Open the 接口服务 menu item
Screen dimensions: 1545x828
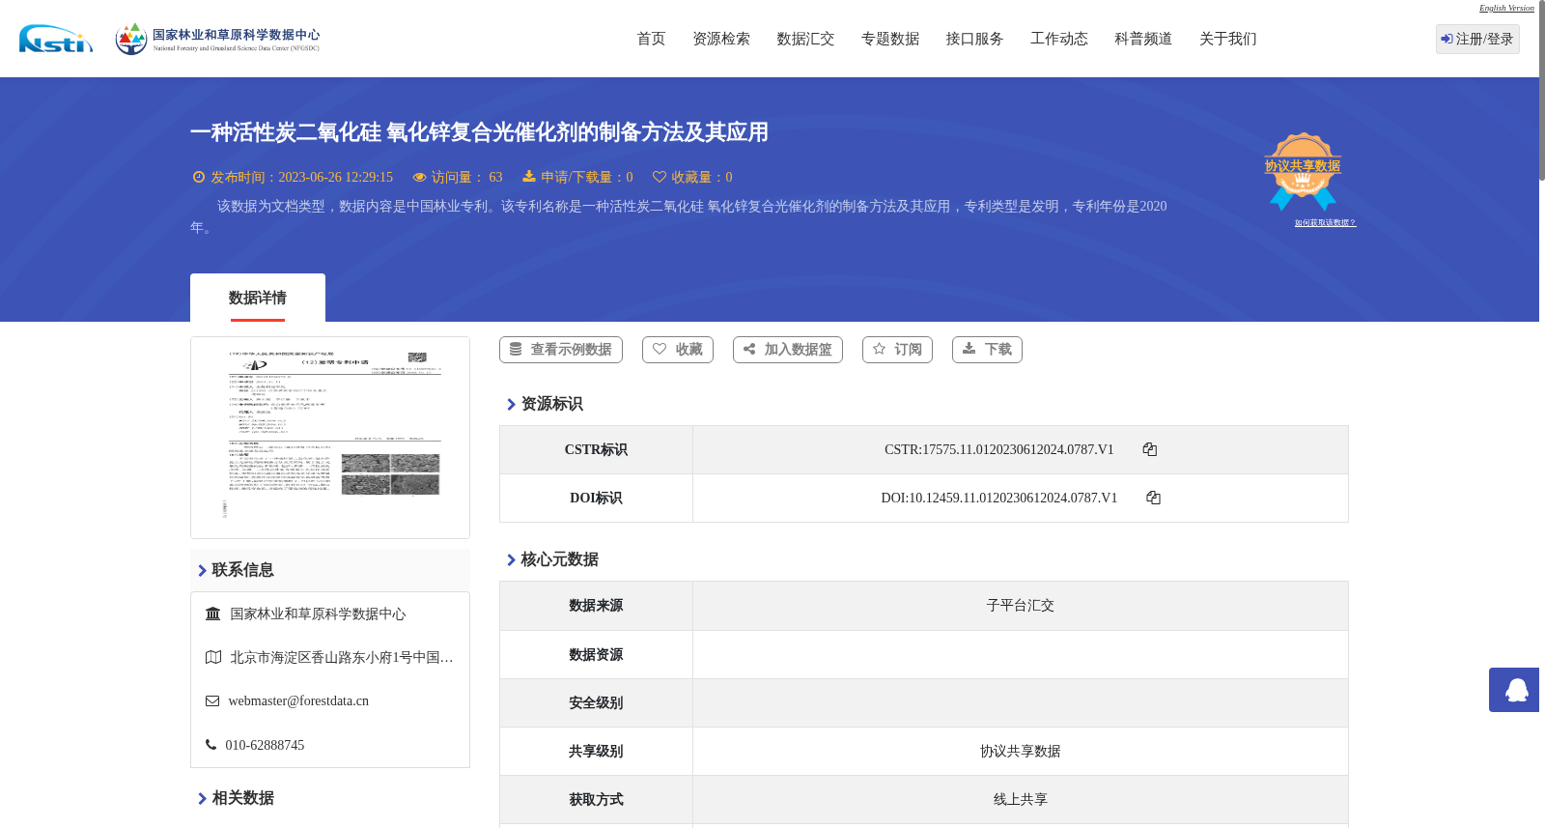click(974, 39)
